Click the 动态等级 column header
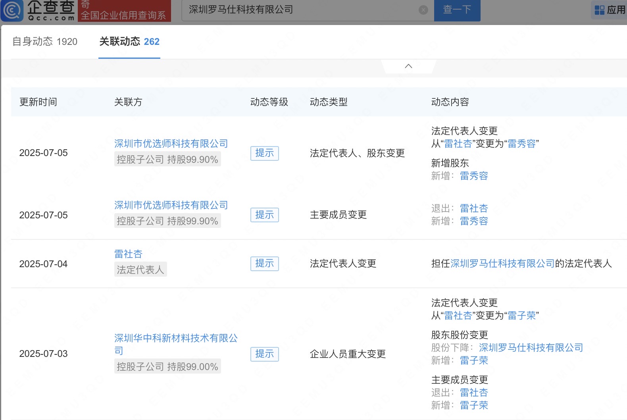627x420 pixels. pyautogui.click(x=269, y=102)
